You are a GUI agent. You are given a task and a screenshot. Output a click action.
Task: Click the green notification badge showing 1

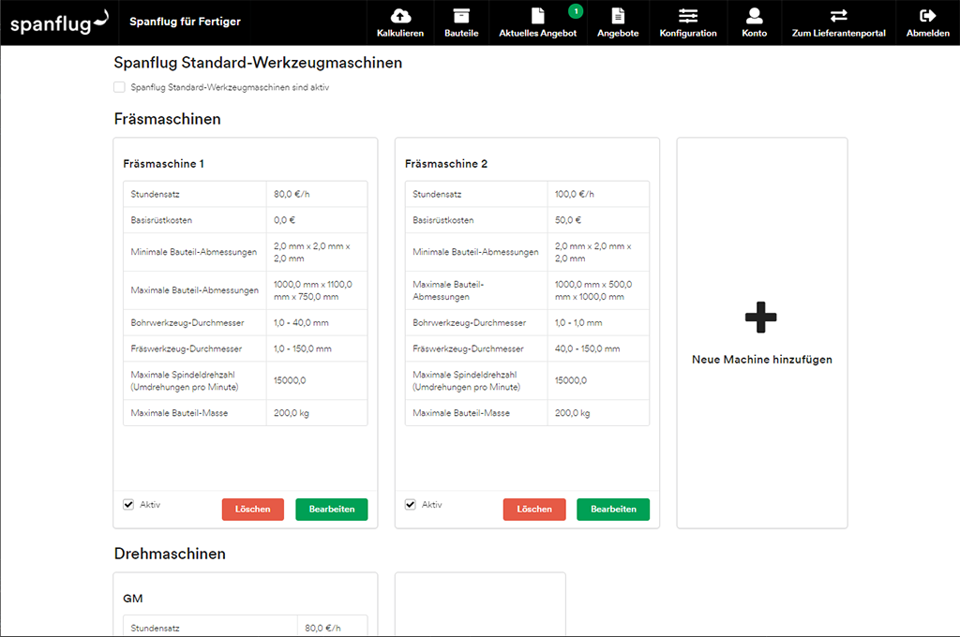(x=576, y=11)
